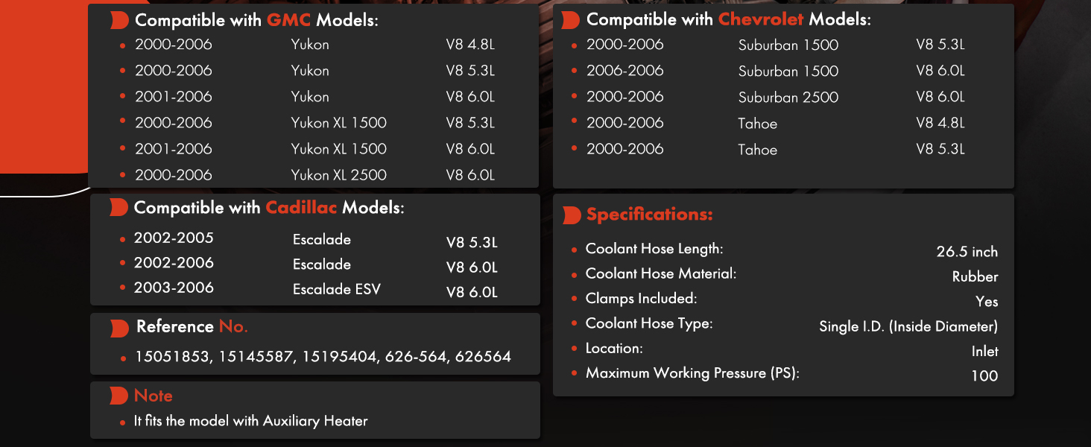The image size is (1091, 447).
Task: Click 'V8 6.0L' in the Suburban 2500 row
Action: 940,97
